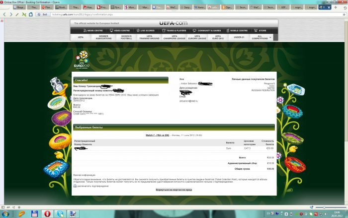Click the 'Спасибо!' header bar

(121, 80)
